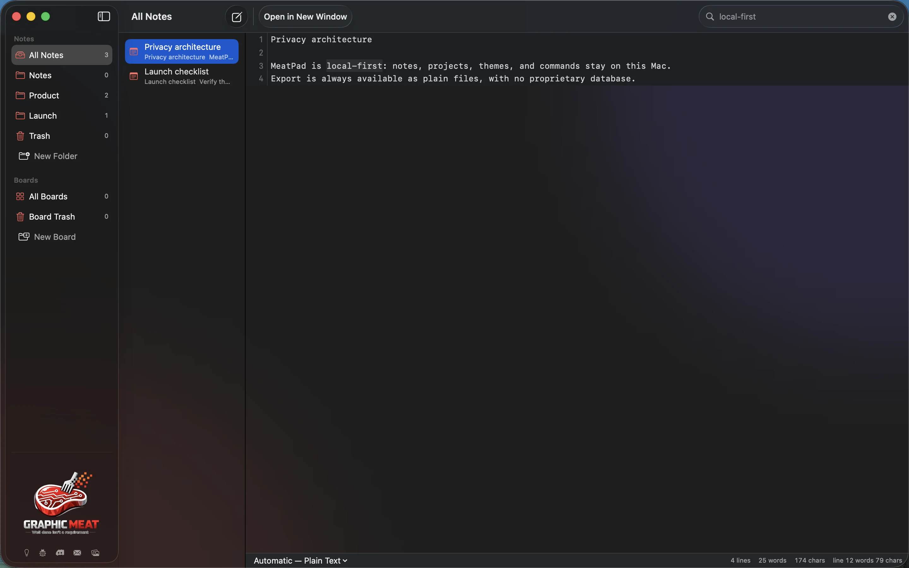Click the 174 chars status entry
The width and height of the screenshot is (909, 568).
click(x=810, y=560)
